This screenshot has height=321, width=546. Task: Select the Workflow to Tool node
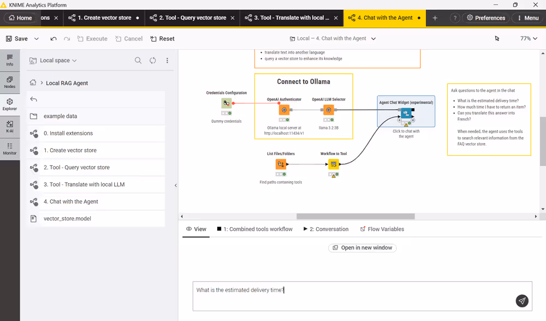(333, 164)
